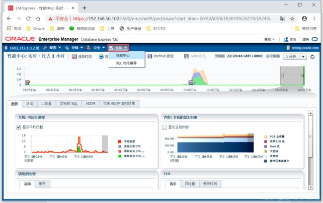Click the PerfHub 报告 save button
The height and width of the screenshot is (203, 323).
coord(161,56)
